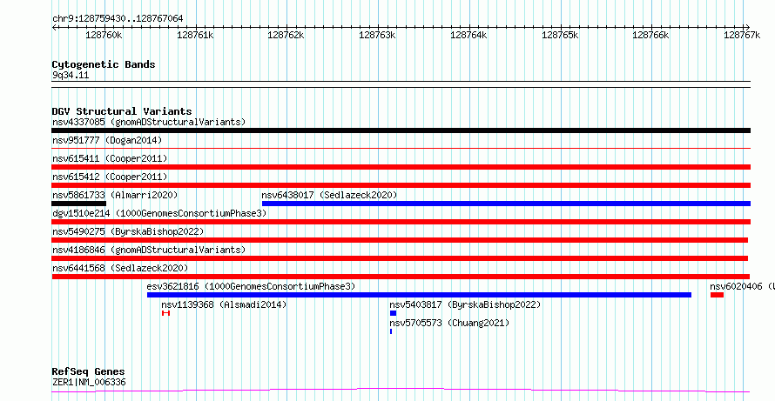The height and width of the screenshot is (401, 775).
Task: Click the 128765k ruler position
Action: click(560, 35)
